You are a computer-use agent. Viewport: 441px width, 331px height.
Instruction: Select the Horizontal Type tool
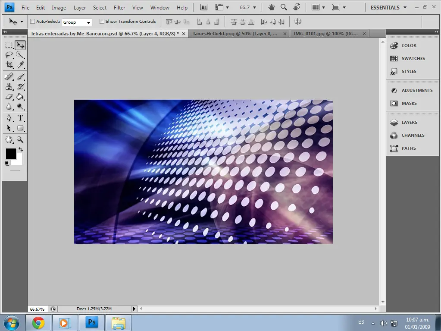20,118
